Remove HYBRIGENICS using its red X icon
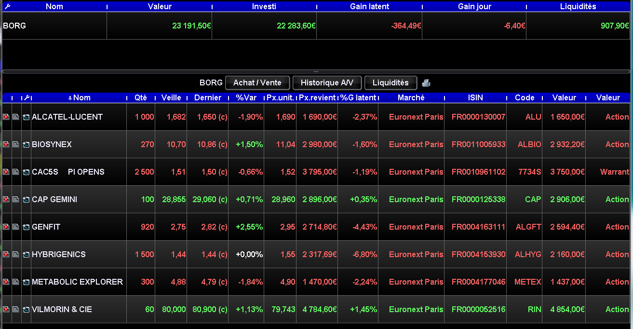Screen dimensions: 633x329 click(x=6, y=254)
